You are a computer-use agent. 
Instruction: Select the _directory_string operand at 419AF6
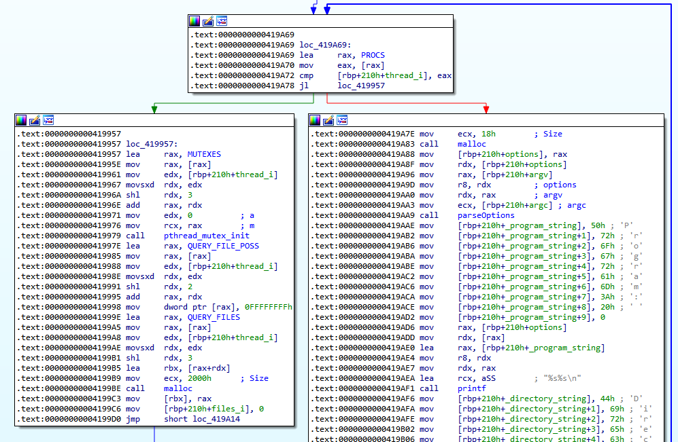click(526, 399)
